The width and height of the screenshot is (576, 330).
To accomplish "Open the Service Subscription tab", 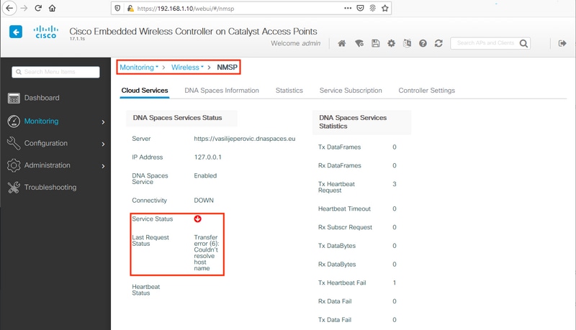I will pos(351,91).
